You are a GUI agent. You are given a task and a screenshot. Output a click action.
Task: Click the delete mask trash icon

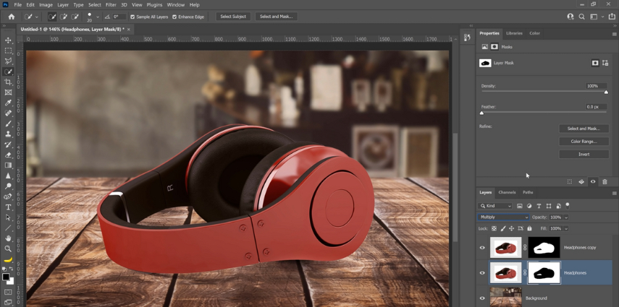pos(605,182)
